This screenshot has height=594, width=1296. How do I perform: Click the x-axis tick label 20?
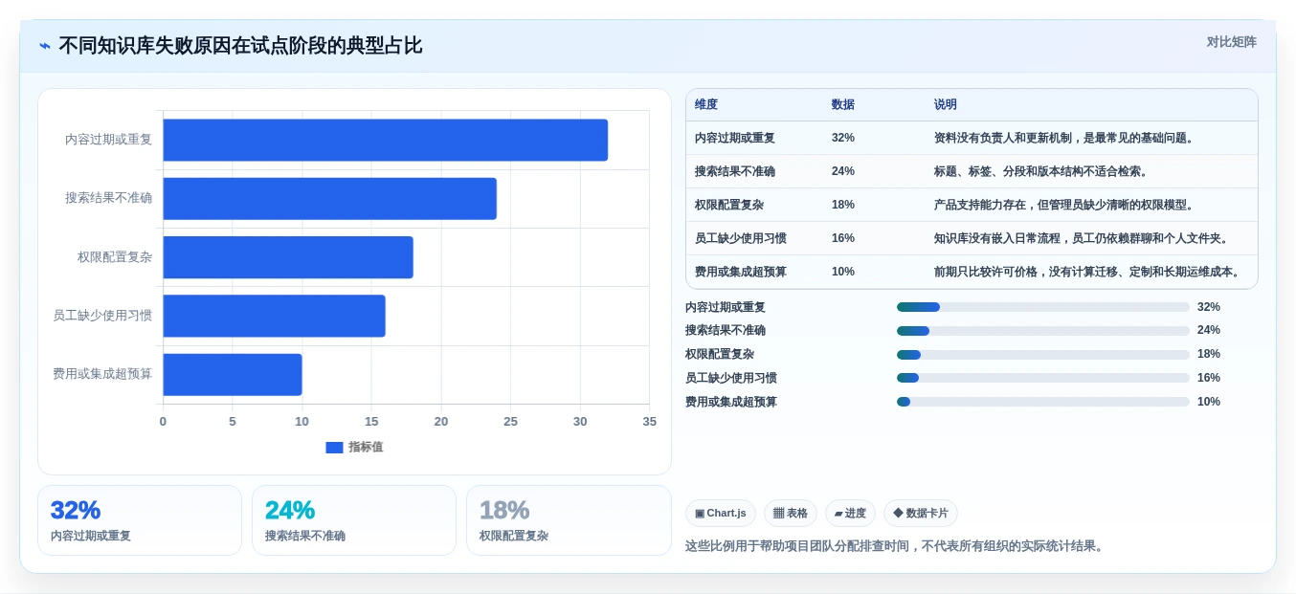click(x=441, y=422)
